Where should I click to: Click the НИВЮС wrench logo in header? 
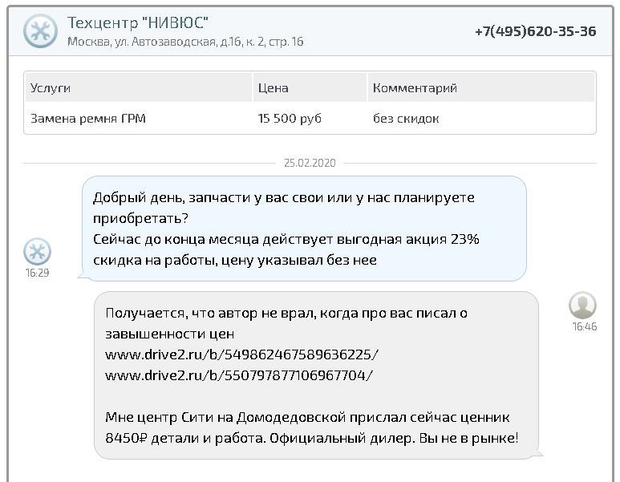[x=40, y=31]
